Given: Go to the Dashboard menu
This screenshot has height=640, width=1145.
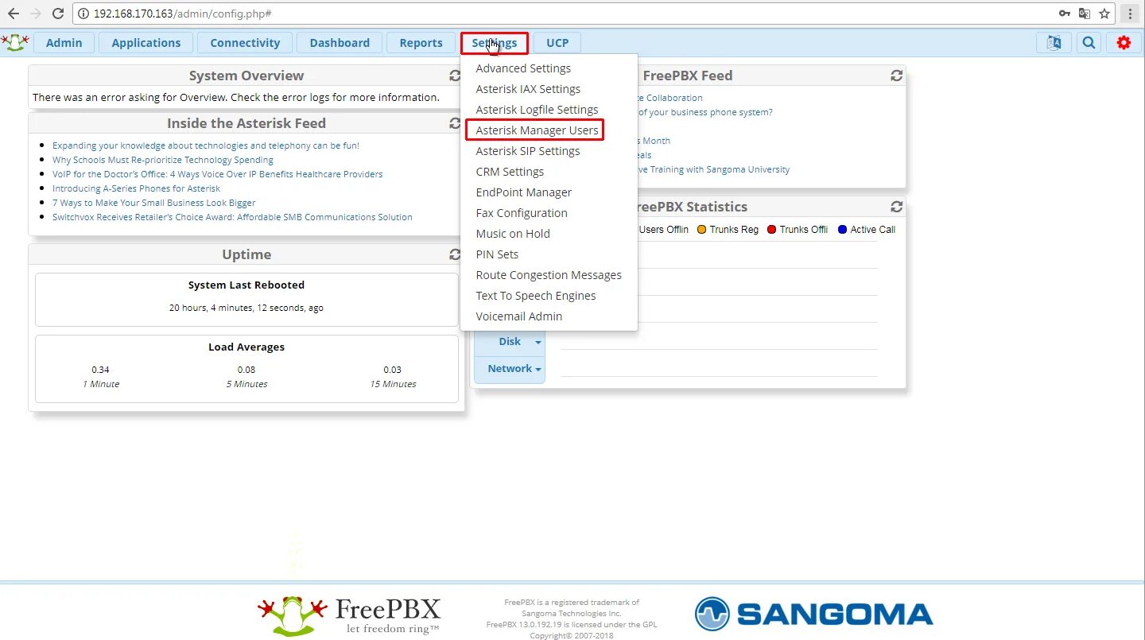Looking at the screenshot, I should [340, 43].
